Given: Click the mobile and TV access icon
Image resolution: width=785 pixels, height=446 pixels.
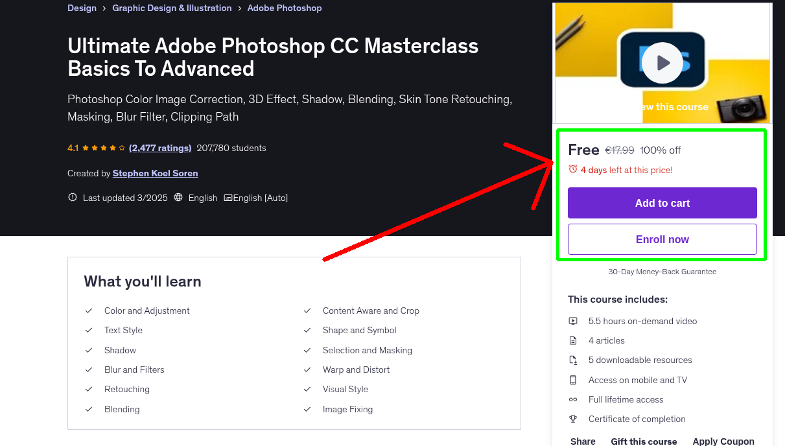Looking at the screenshot, I should (573, 380).
